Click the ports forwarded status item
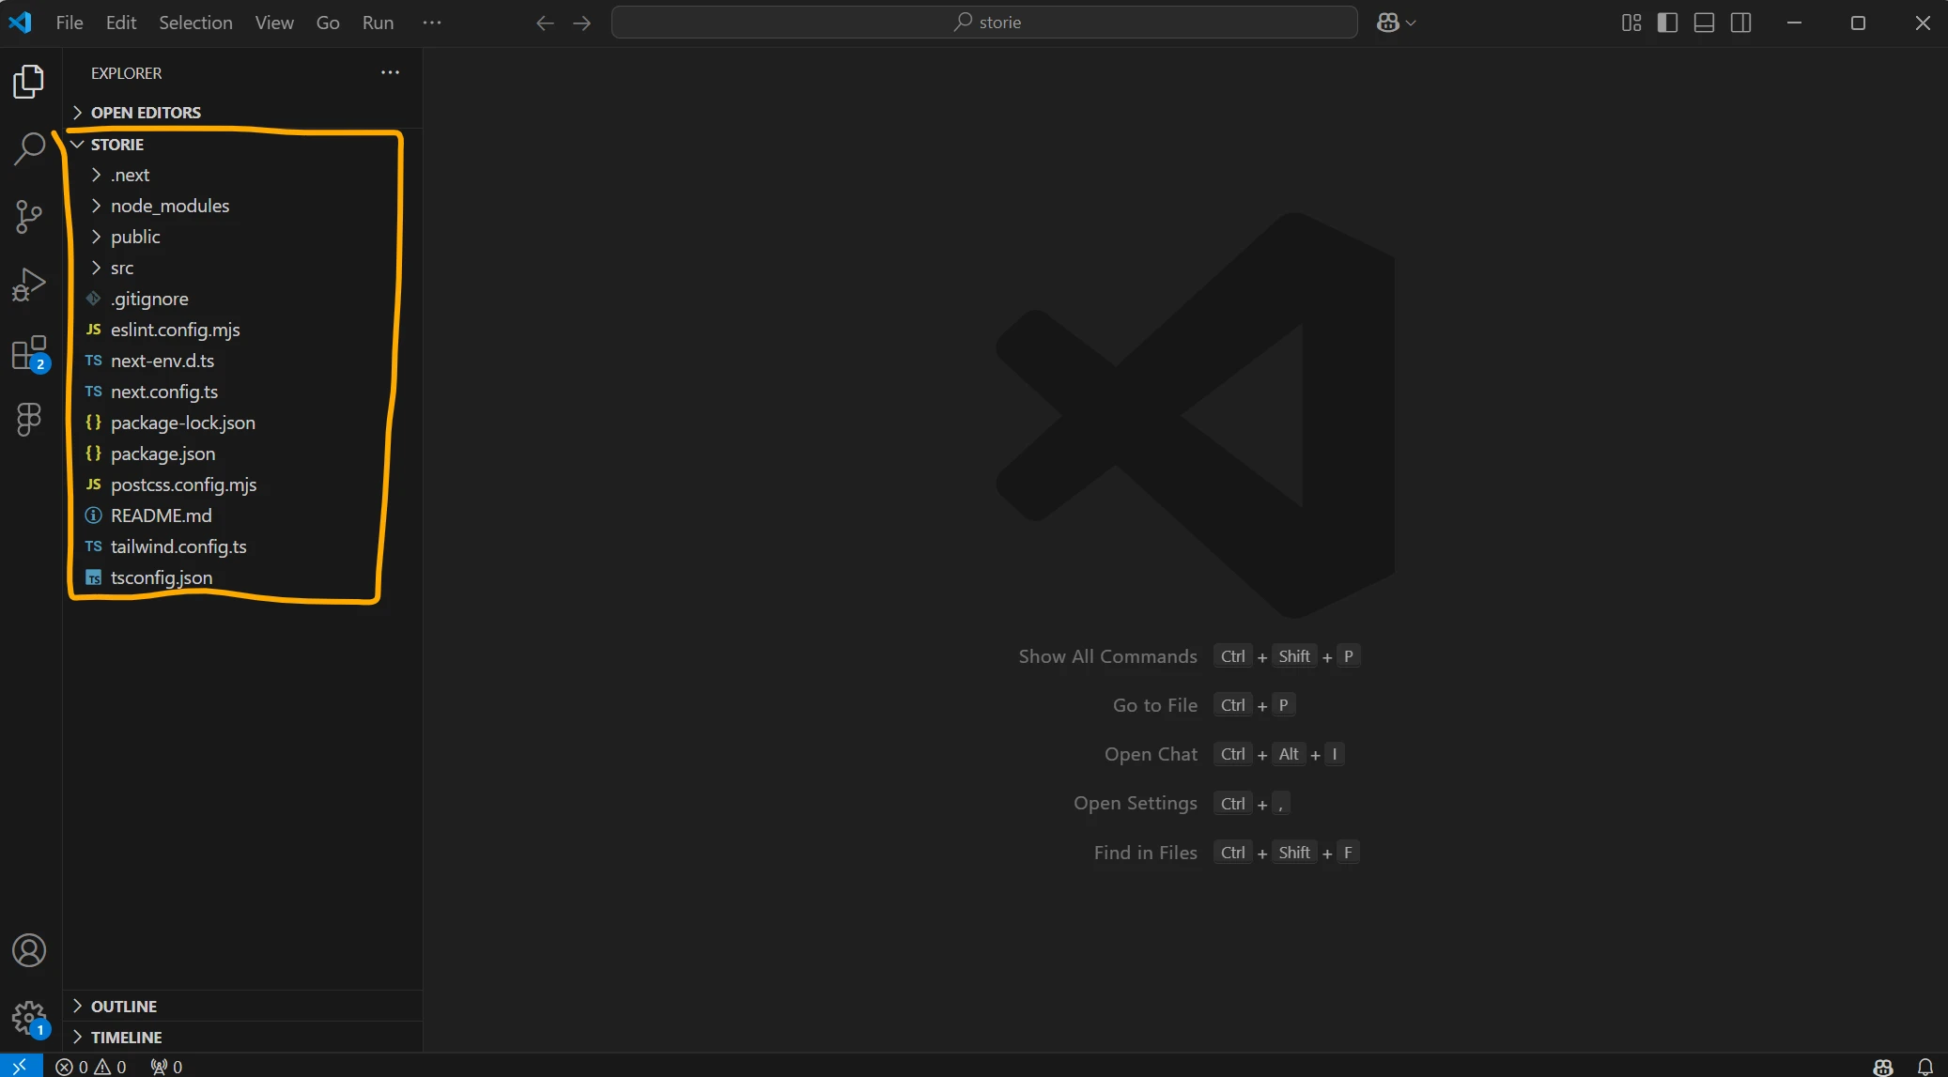The width and height of the screenshot is (1948, 1077). [166, 1067]
